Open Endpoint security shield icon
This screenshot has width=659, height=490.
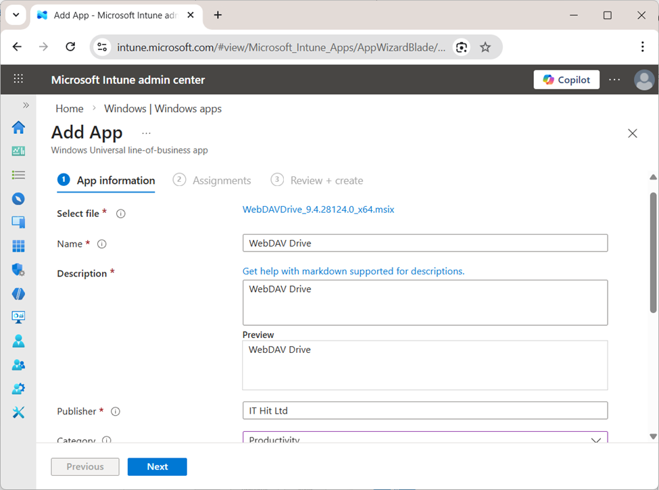pyautogui.click(x=18, y=269)
